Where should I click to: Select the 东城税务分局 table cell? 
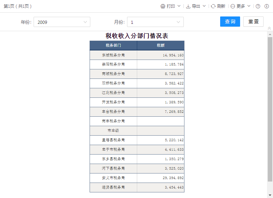coord(113,55)
